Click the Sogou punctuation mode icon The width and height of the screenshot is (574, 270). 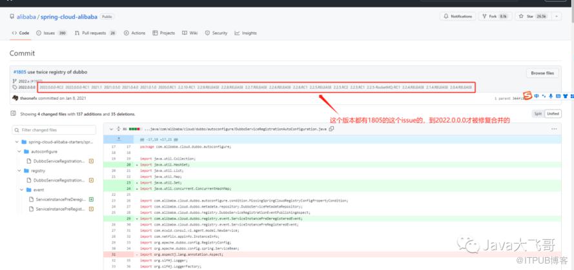pos(544,96)
